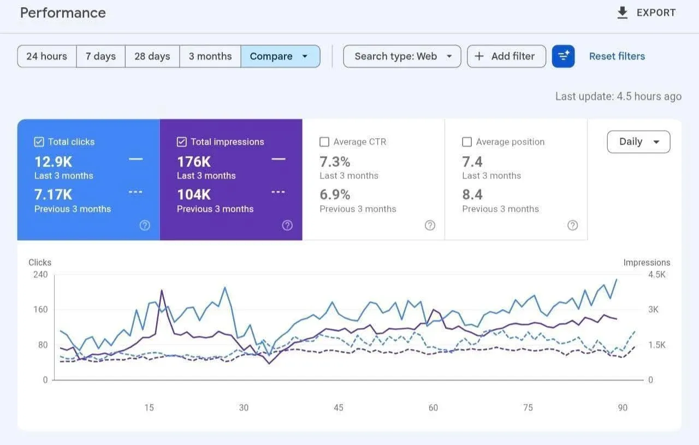Select the 7 days date range
The height and width of the screenshot is (445, 699).
pos(100,56)
